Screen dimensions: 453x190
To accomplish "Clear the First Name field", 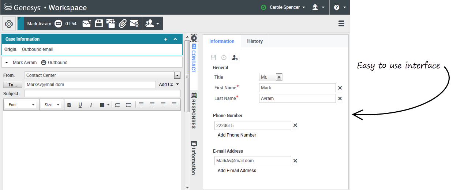I will [340, 88].
